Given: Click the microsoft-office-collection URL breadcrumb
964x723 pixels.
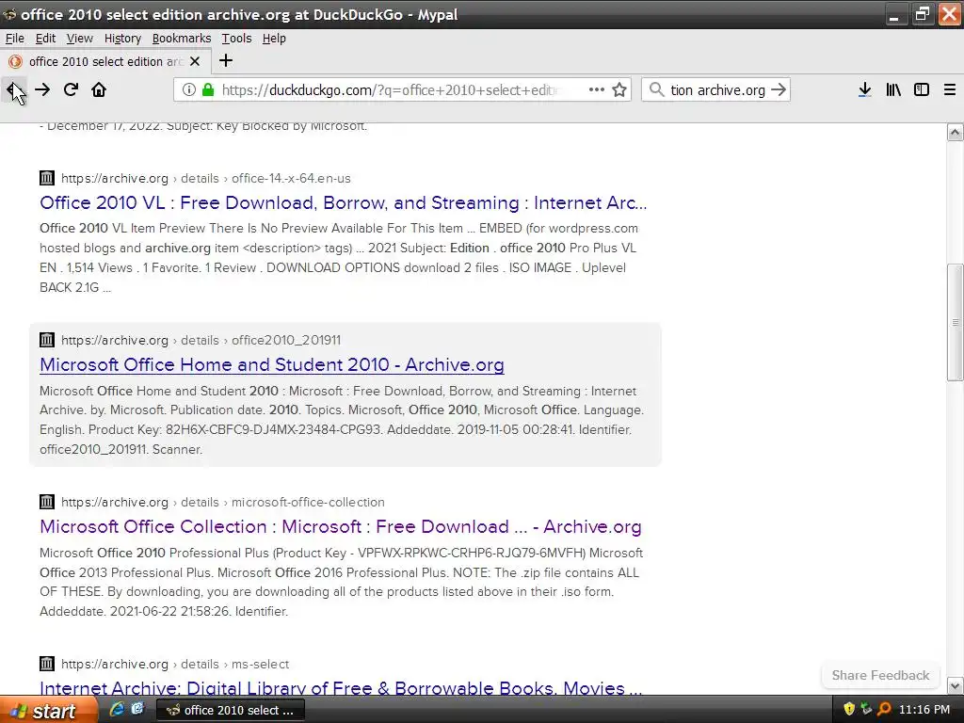Looking at the screenshot, I should 308,502.
